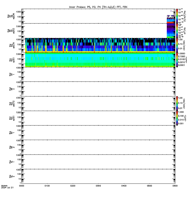Click the 'the fb 2' axis label

(12, 176)
